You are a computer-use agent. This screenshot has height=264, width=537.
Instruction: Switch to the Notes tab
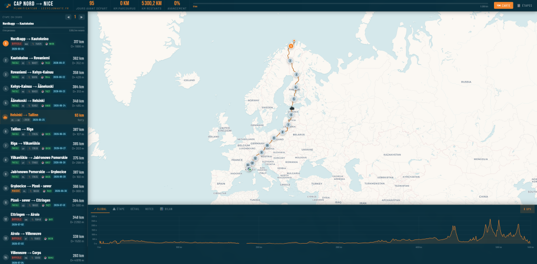pyautogui.click(x=149, y=209)
